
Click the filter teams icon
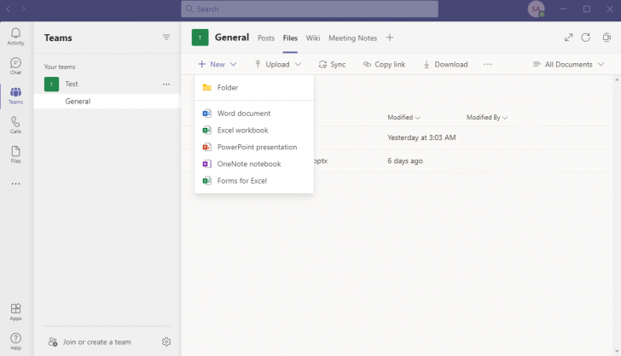(x=166, y=38)
